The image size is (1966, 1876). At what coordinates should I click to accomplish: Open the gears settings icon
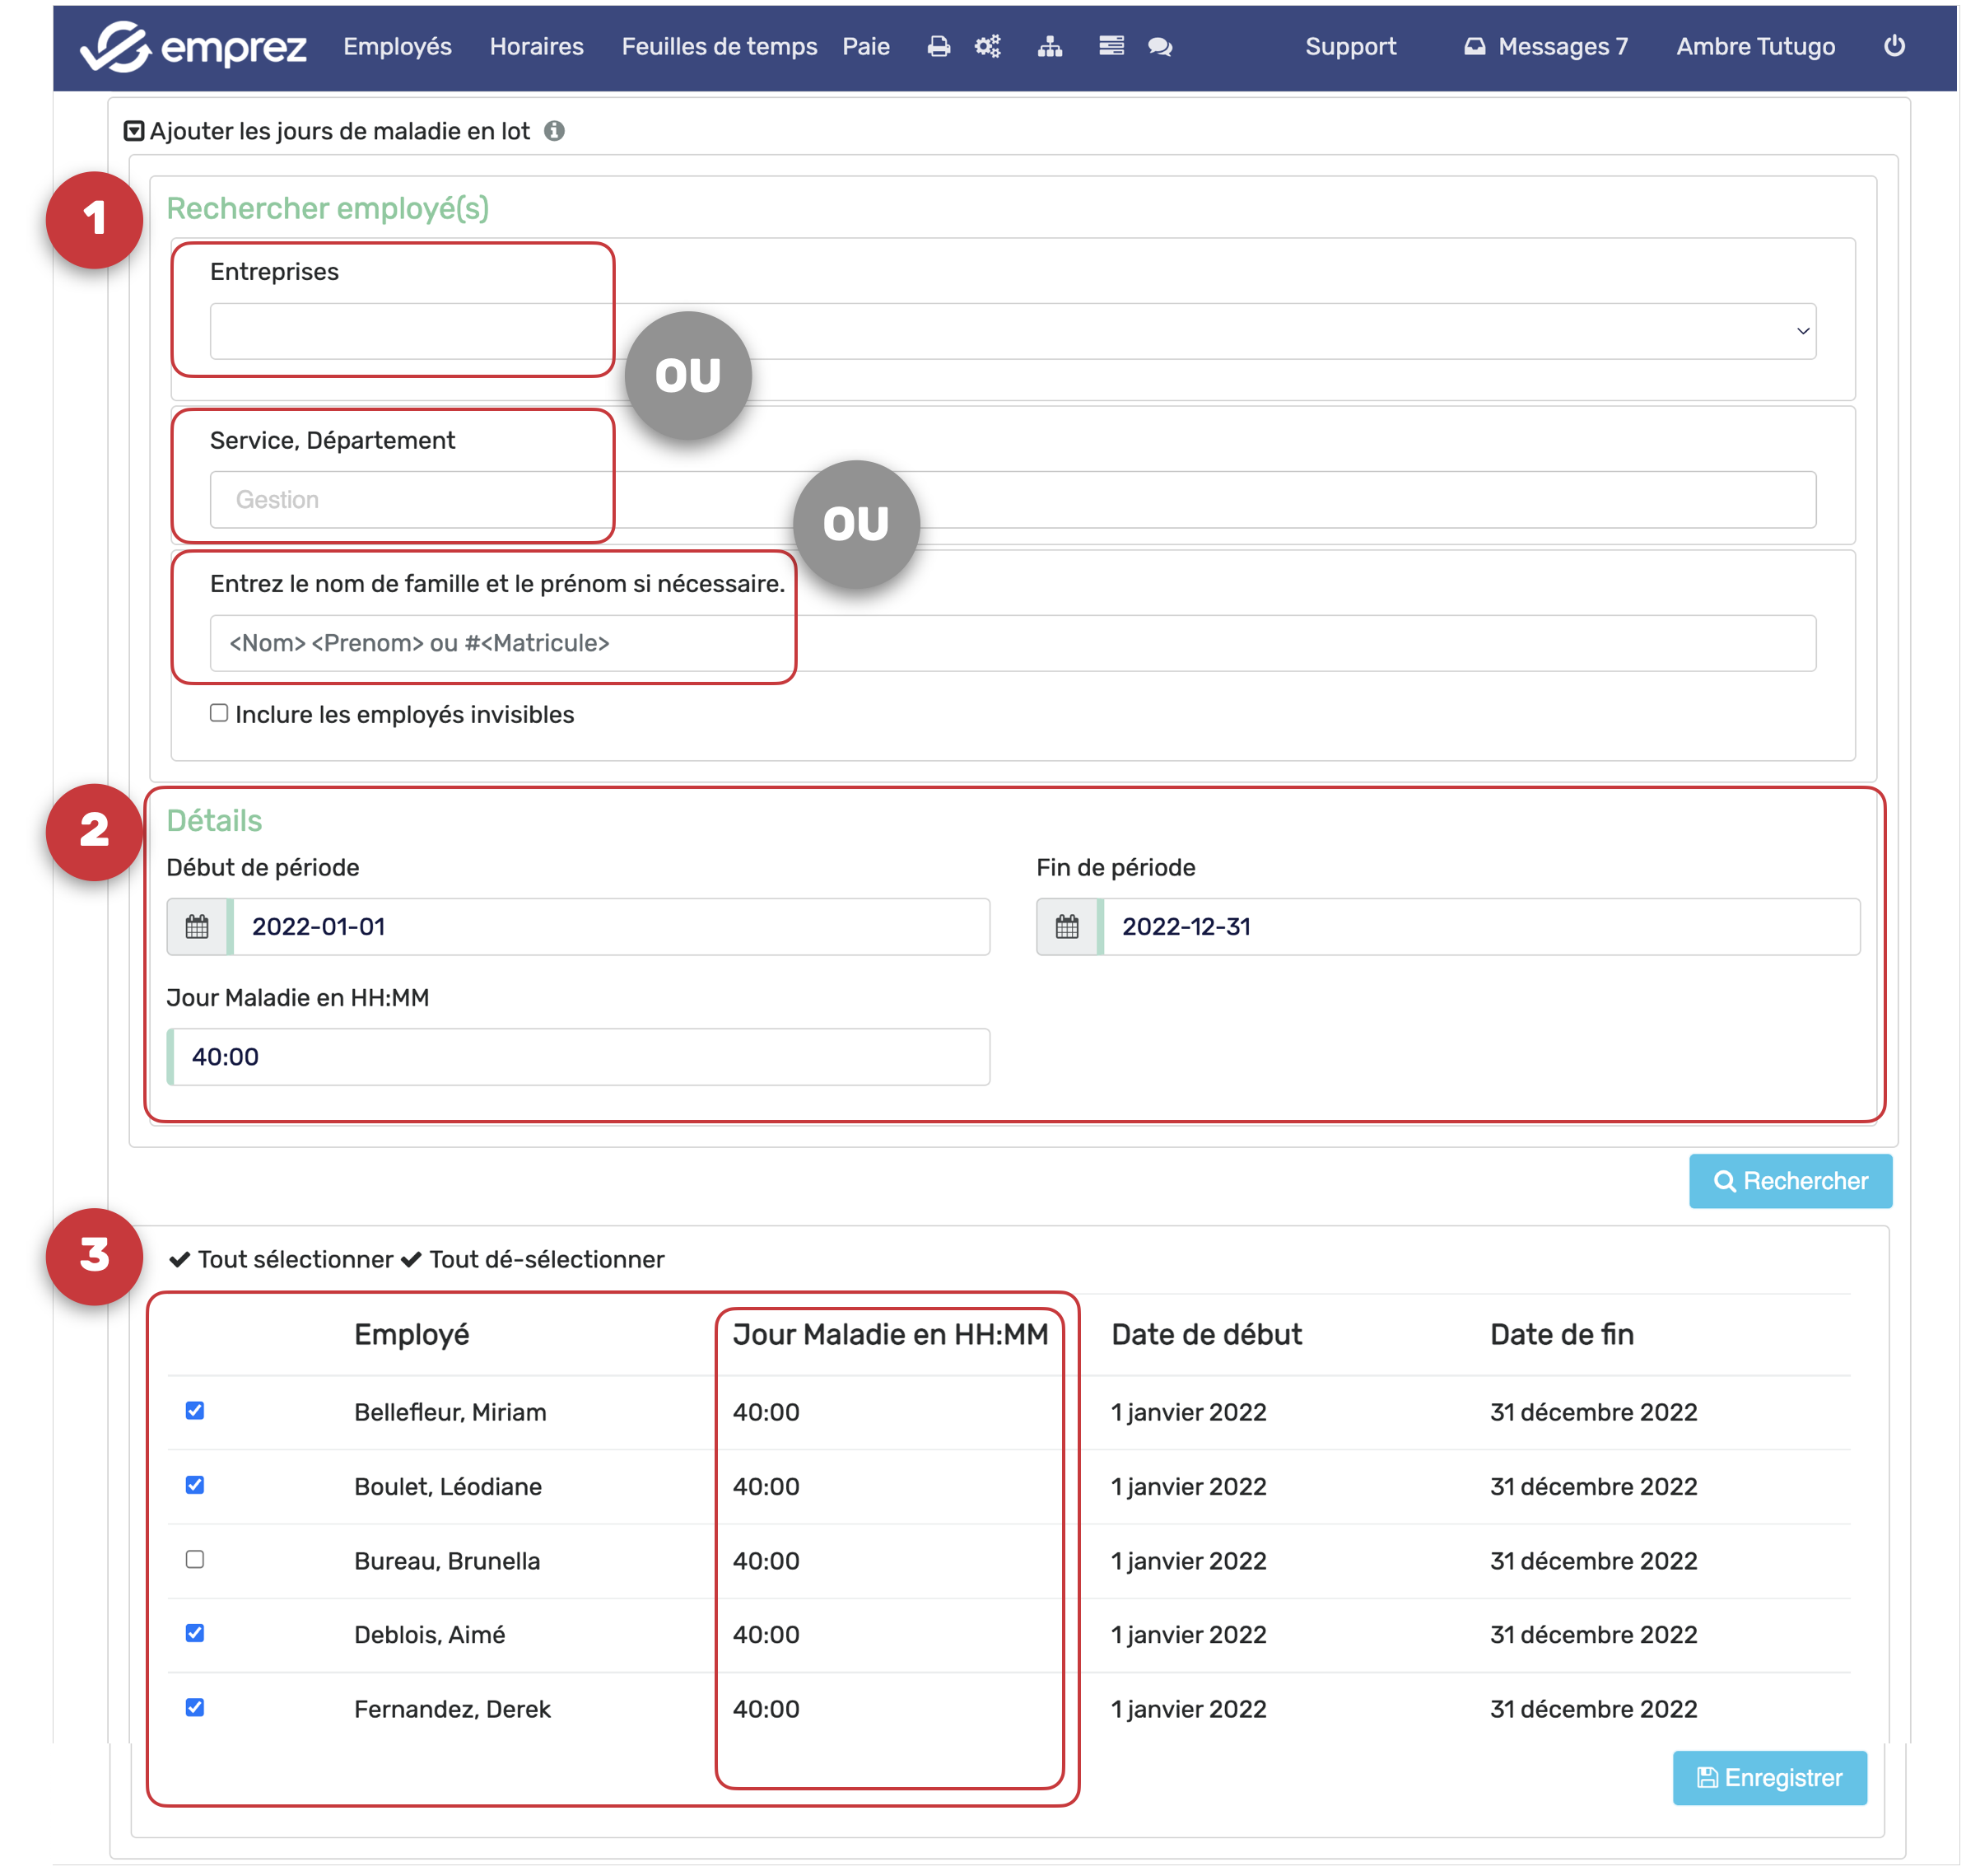coord(987,46)
